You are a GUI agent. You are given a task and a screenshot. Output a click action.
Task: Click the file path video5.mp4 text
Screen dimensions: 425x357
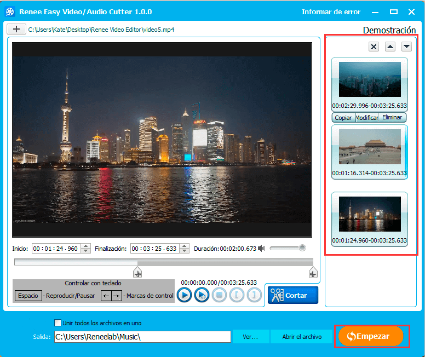[101, 29]
